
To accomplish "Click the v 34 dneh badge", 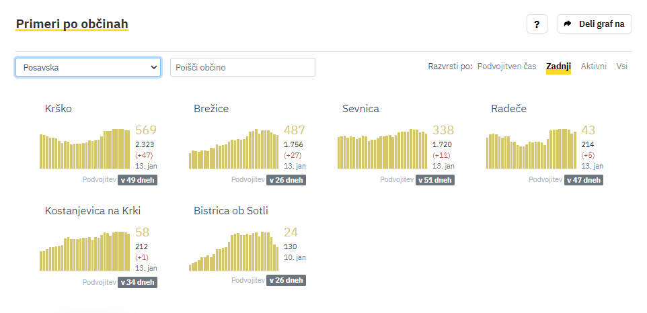I will pyautogui.click(x=137, y=282).
